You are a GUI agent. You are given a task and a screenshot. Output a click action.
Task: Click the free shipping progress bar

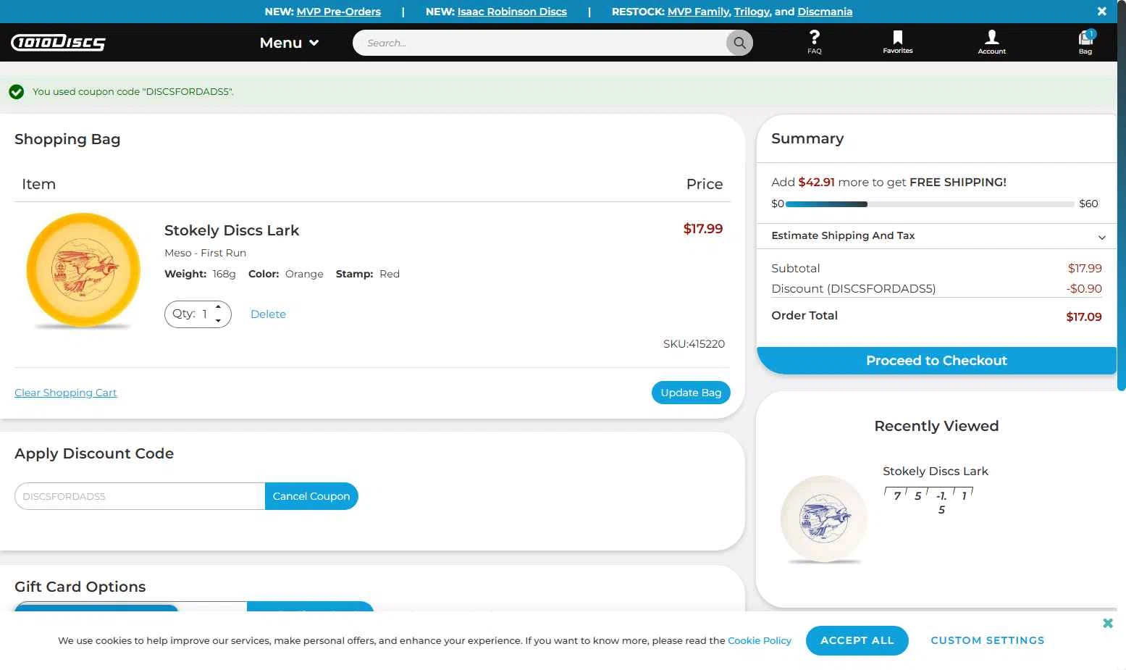click(930, 204)
